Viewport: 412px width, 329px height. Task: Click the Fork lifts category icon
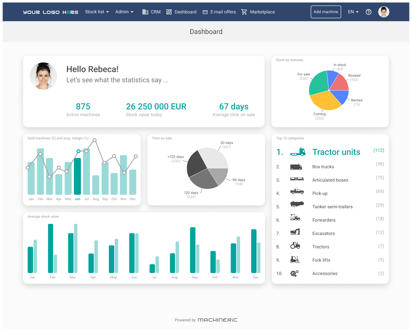pos(295,259)
